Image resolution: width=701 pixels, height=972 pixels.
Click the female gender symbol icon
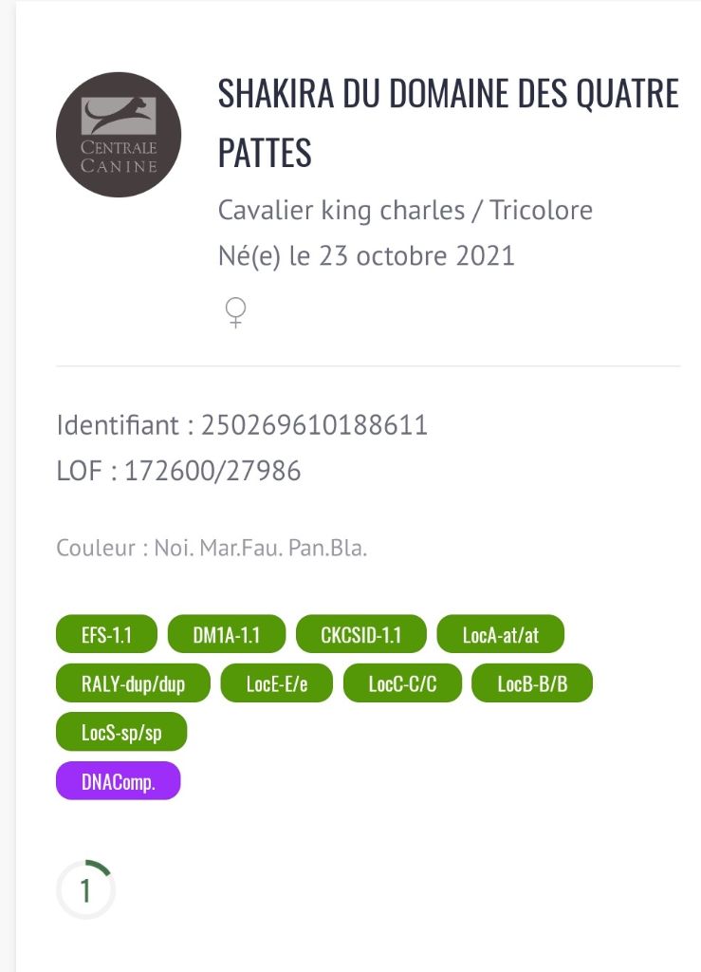pyautogui.click(x=235, y=312)
